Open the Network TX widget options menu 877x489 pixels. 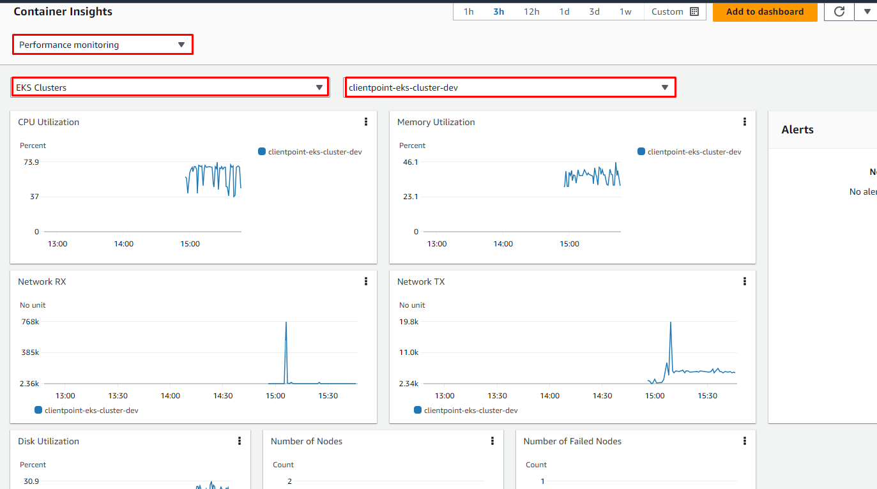click(745, 281)
